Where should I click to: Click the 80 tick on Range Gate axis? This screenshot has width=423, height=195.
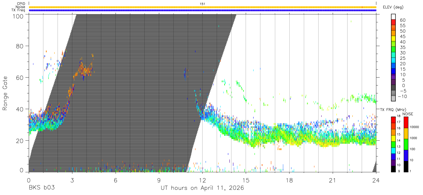(20, 46)
